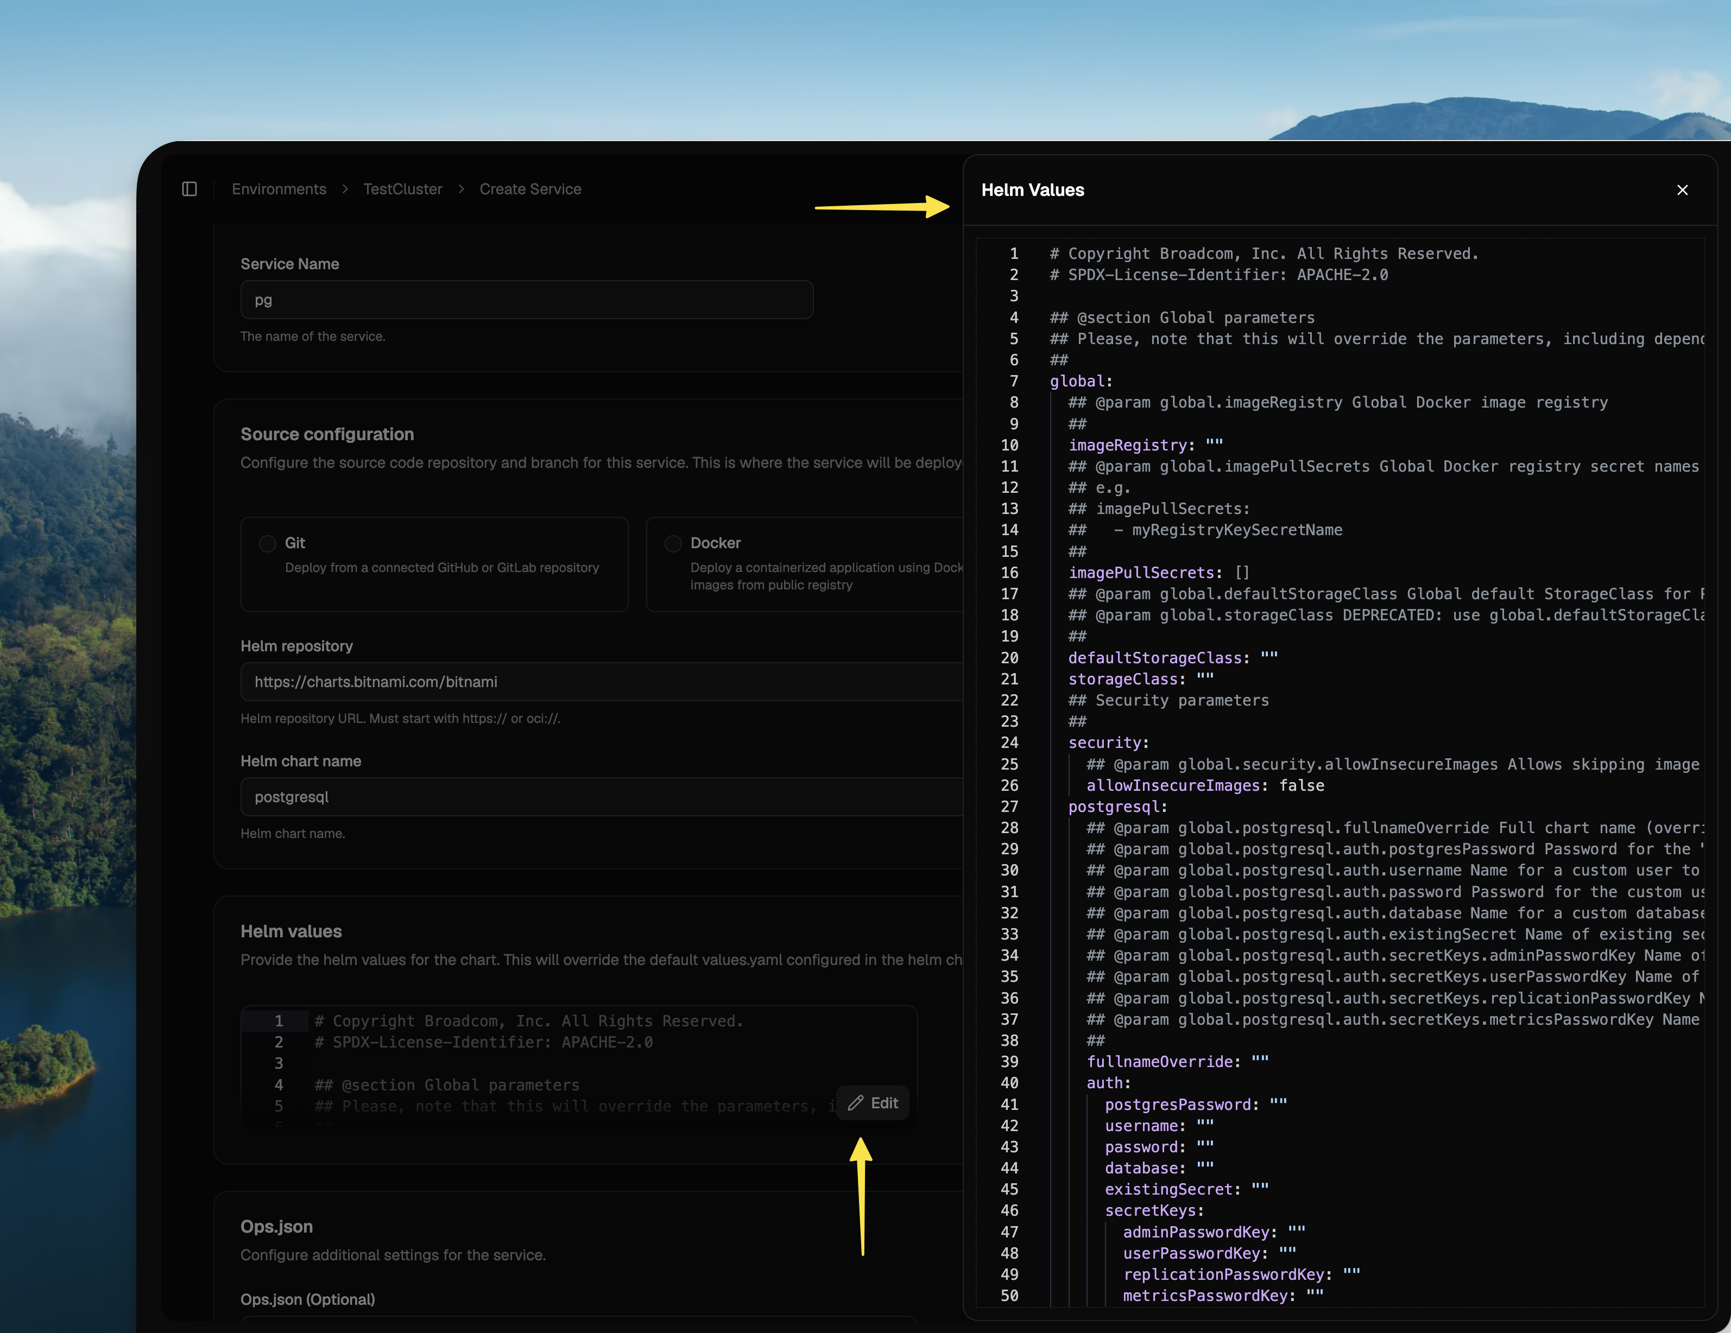This screenshot has height=1333, width=1731.
Task: Click 'imagePullSecrets: []' line
Action: coord(1159,573)
